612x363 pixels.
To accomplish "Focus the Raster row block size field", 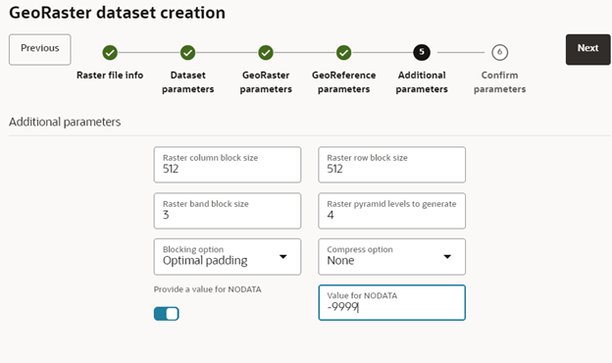I will [392, 165].
